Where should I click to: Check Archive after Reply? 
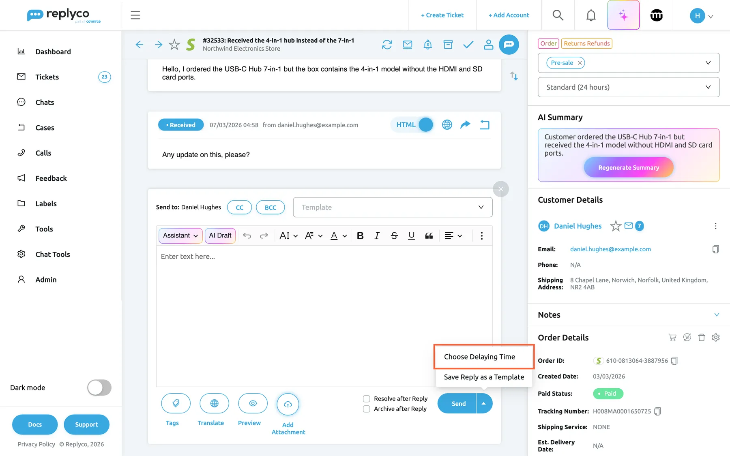367,409
